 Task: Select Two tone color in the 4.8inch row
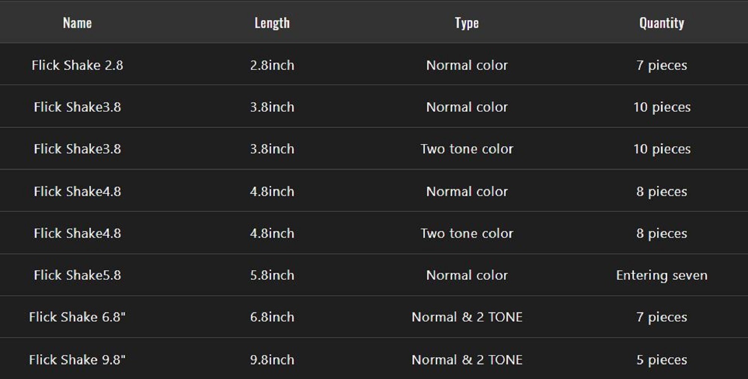pos(467,233)
